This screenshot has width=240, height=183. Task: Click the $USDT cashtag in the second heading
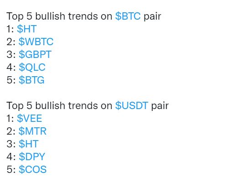coord(131,106)
